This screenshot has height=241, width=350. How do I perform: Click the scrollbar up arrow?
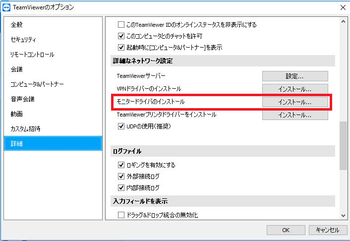coord(343,21)
